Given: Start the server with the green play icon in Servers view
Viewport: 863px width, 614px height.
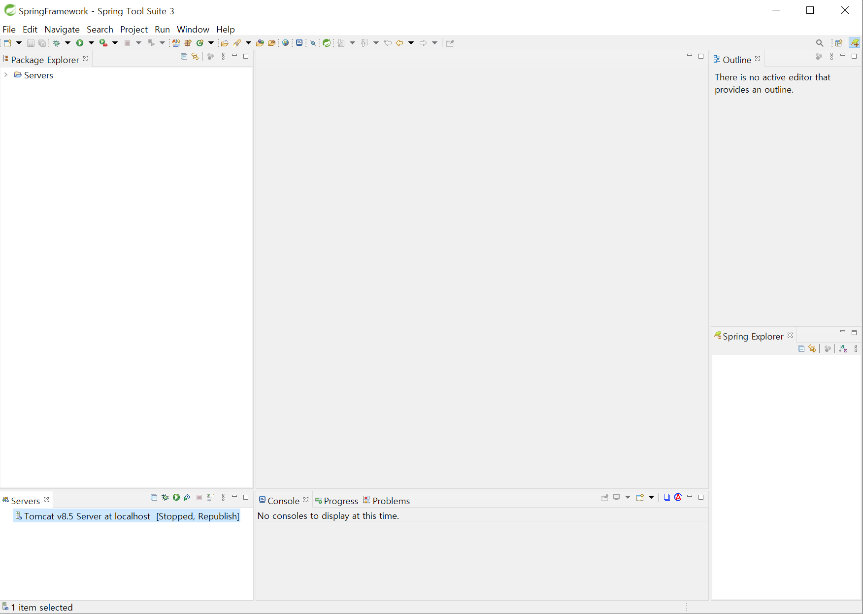Looking at the screenshot, I should [176, 497].
